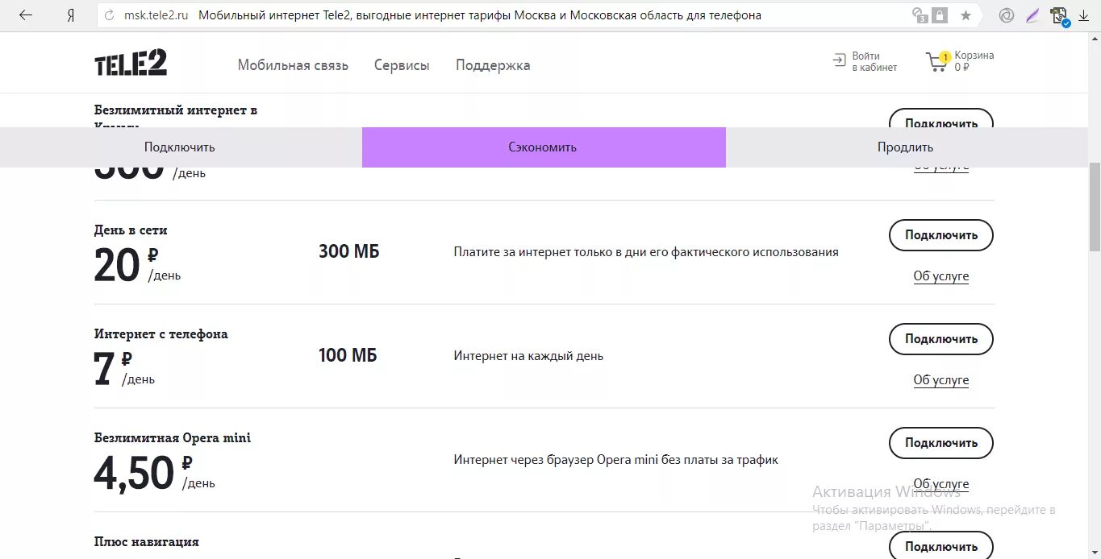Show site security lock info

(940, 15)
